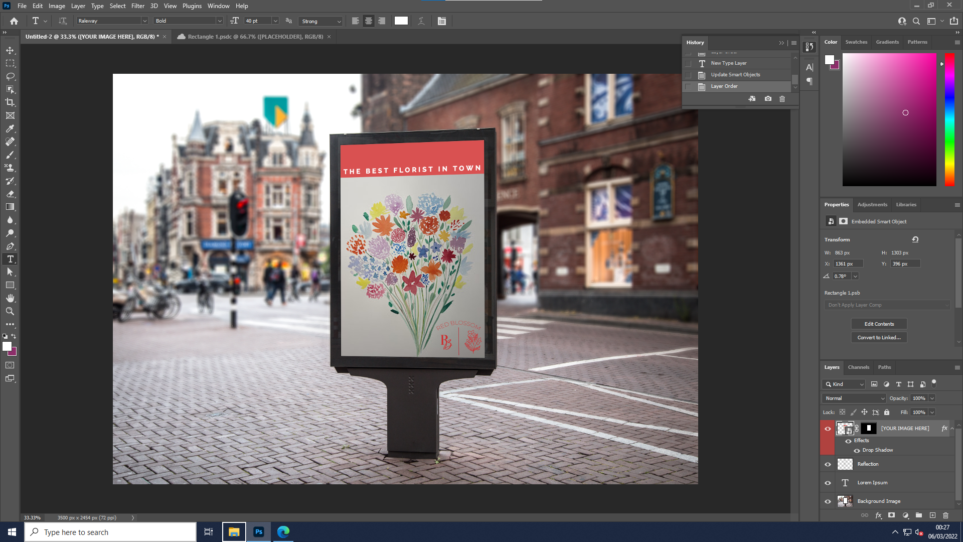Open the layer Fill dropdown arrow
This screenshot has height=542, width=963.
point(932,413)
